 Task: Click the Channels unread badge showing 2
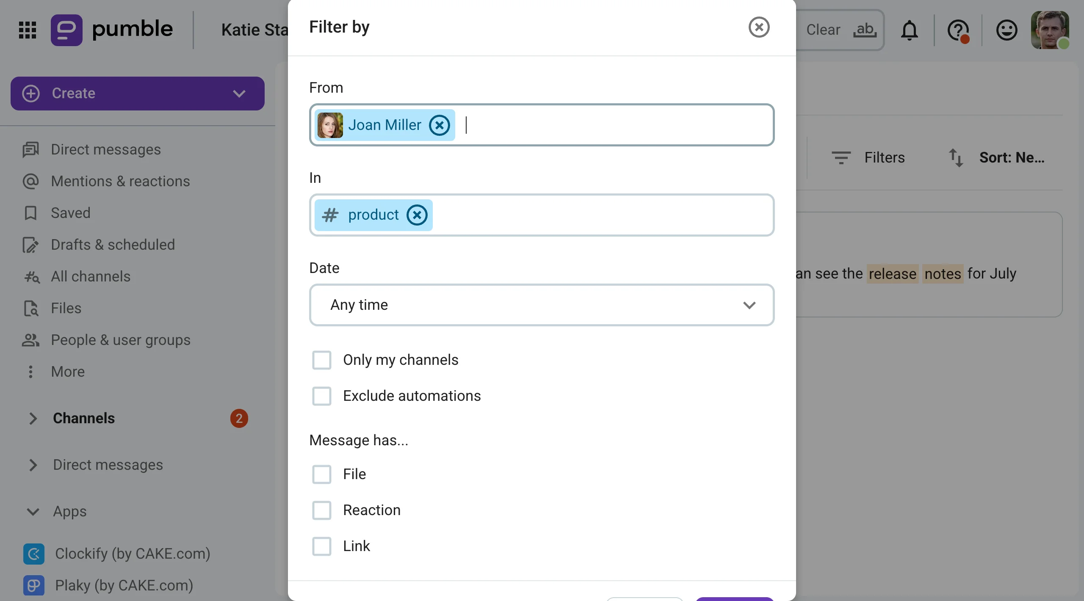239,419
